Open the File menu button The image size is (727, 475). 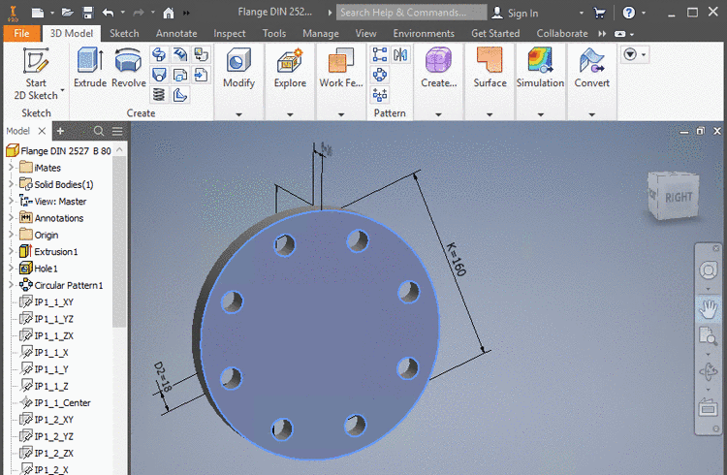21,33
